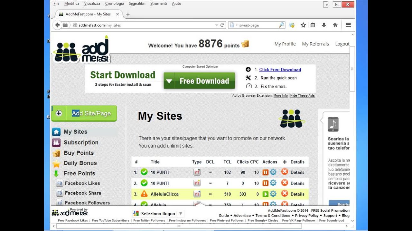Resume the AlleluiaClicca campaign with play button
412x231 pixels.
pyautogui.click(x=266, y=194)
